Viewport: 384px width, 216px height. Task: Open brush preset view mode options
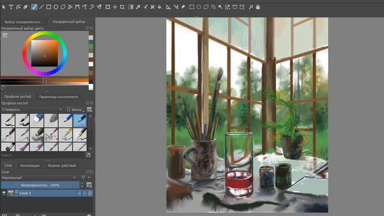(x=89, y=109)
